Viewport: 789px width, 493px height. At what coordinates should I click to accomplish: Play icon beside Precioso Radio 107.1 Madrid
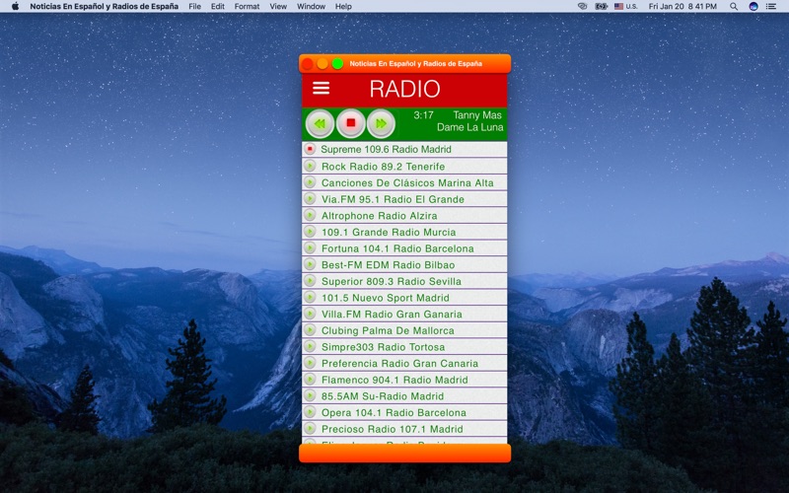[x=310, y=429]
